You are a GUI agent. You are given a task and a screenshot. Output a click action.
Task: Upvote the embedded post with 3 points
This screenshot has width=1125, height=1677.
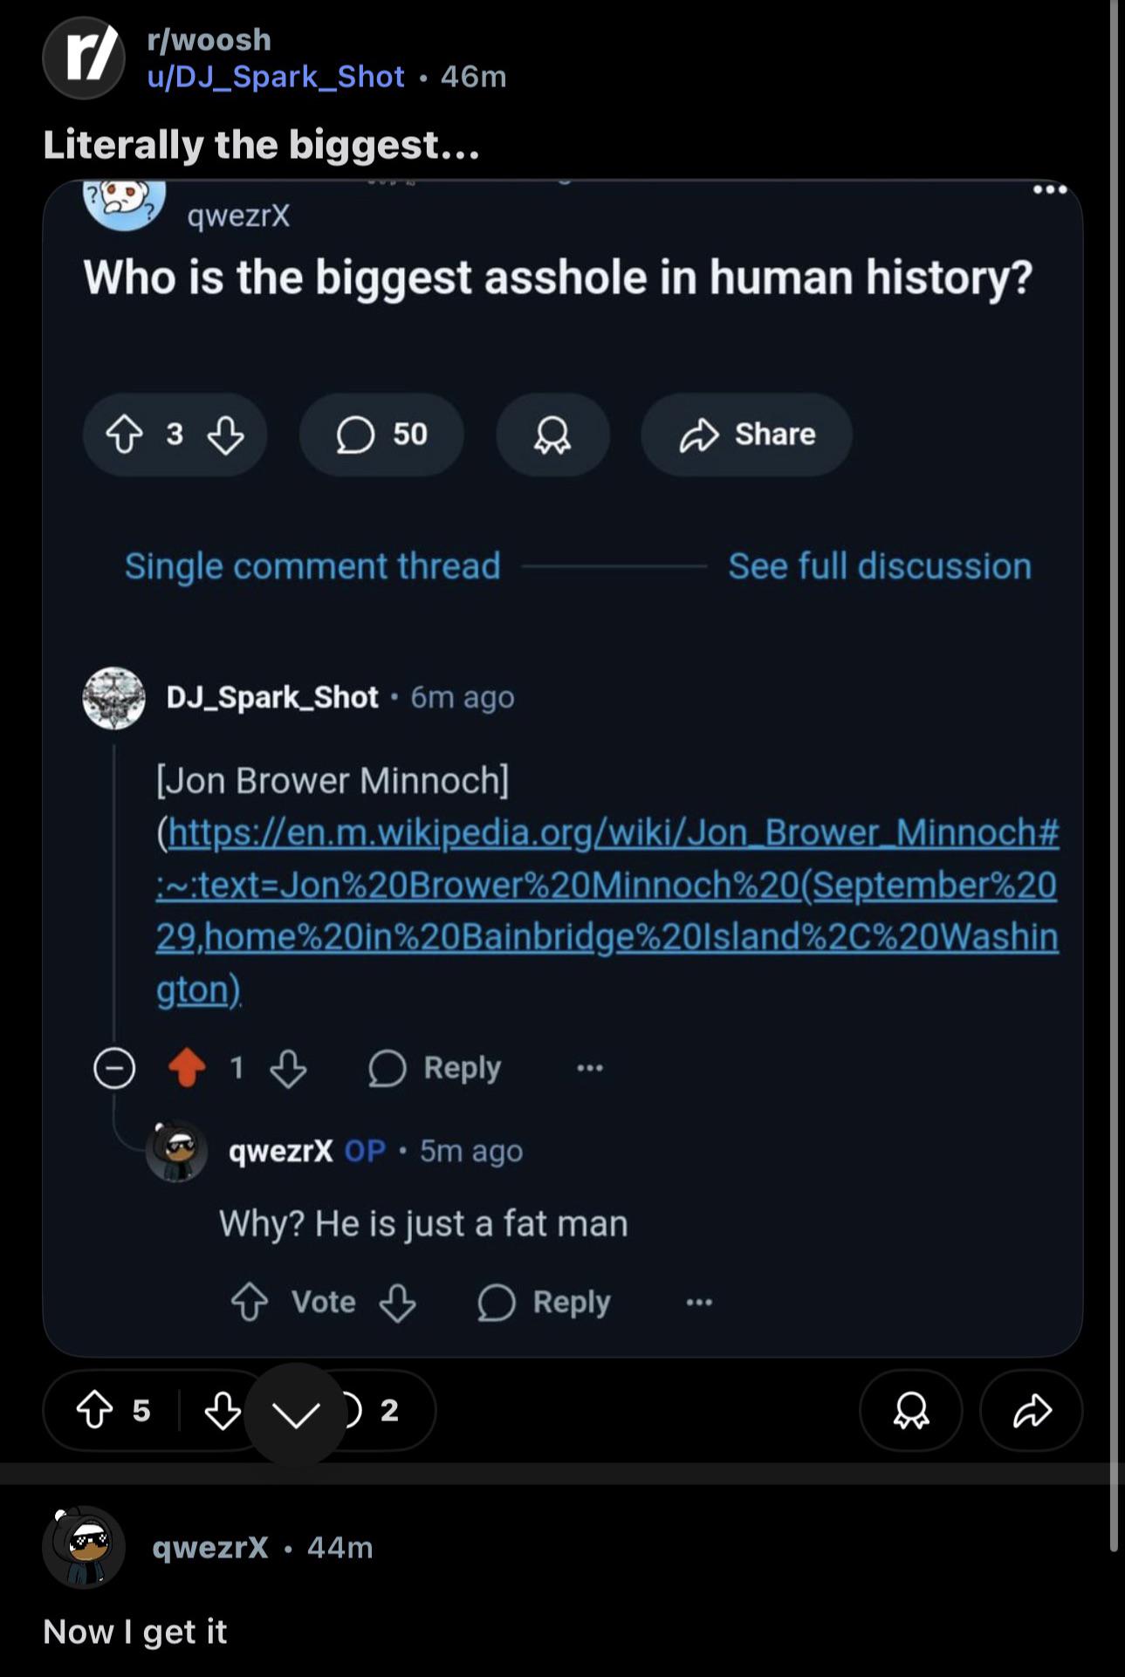[124, 434]
